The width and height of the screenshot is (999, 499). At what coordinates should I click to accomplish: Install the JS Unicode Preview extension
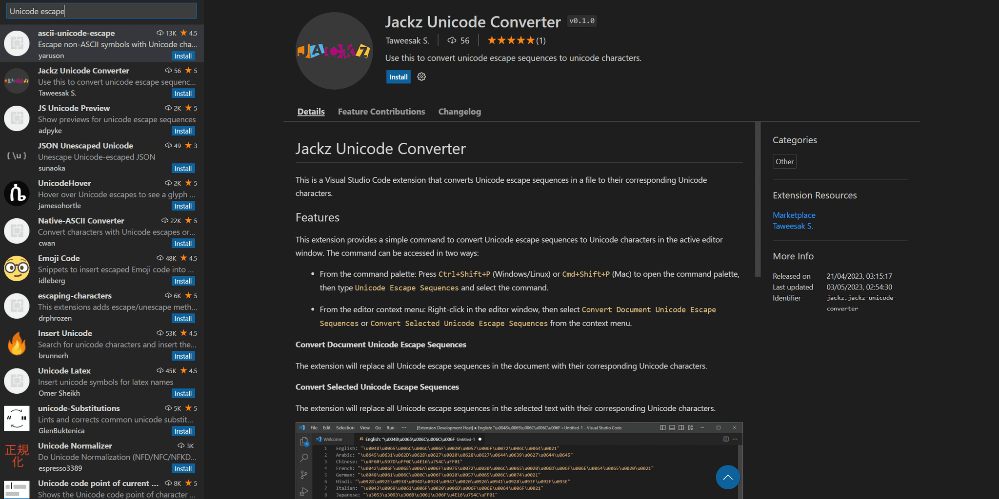click(183, 131)
